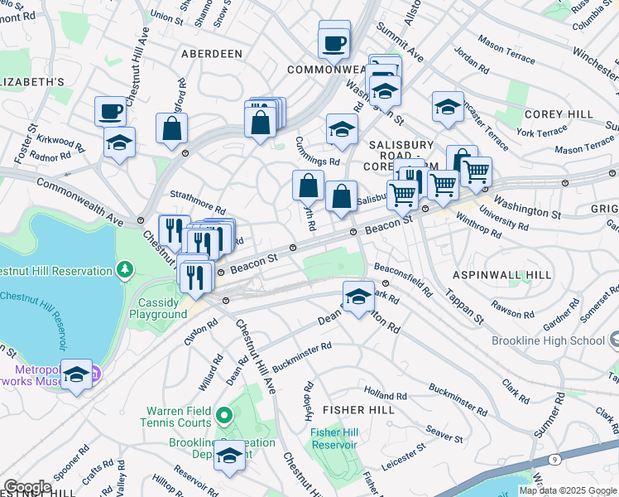Click the Chestnut Hill Reservation park pin

(125, 270)
